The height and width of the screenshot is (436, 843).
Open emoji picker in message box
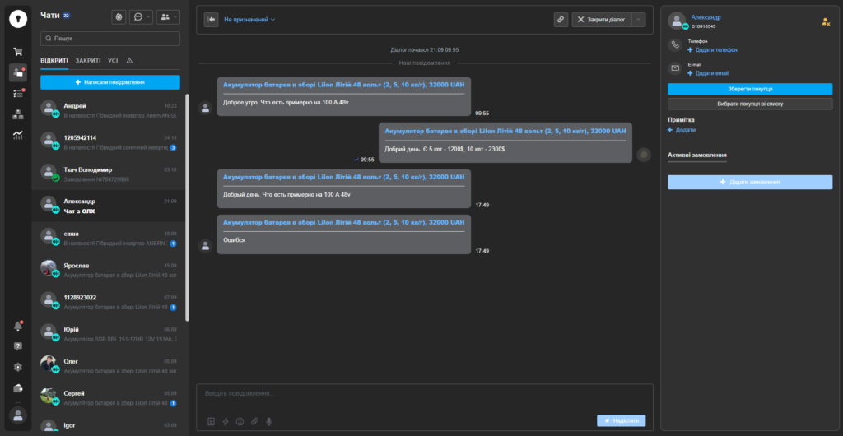tap(240, 421)
